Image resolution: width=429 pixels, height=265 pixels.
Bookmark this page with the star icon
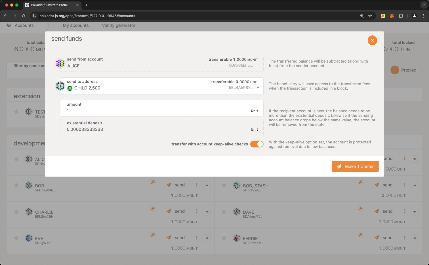pos(370,16)
